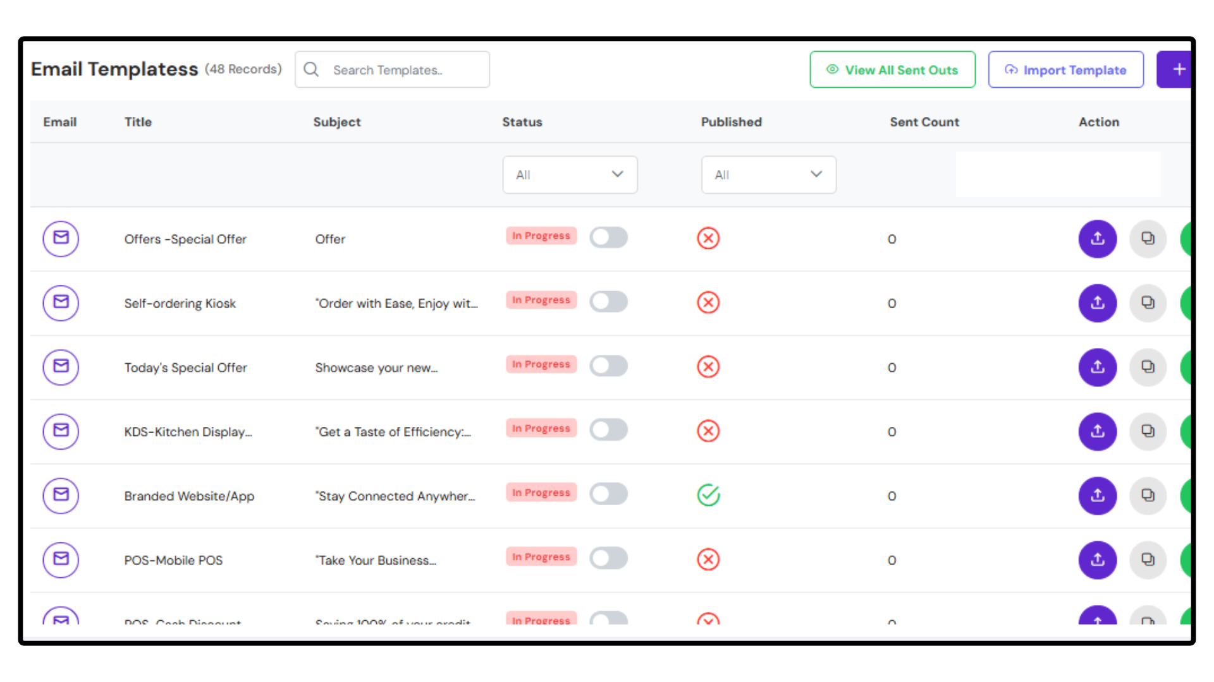Click View All Sent Outs button
The image size is (1214, 682).
[x=892, y=69]
